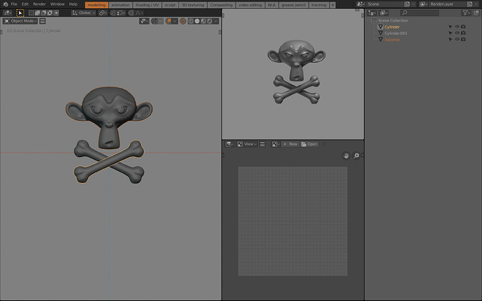The height and width of the screenshot is (301, 482).
Task: Switch to the Shading / UV workspace tab
Action: pyautogui.click(x=147, y=5)
